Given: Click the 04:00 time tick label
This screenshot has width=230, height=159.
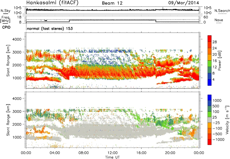Looking at the screenshot, I should (x=55, y=153).
